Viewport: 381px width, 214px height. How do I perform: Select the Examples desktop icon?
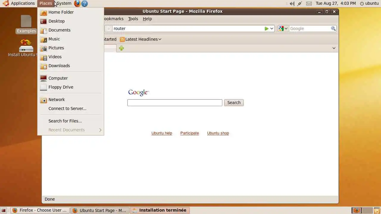click(x=26, y=24)
